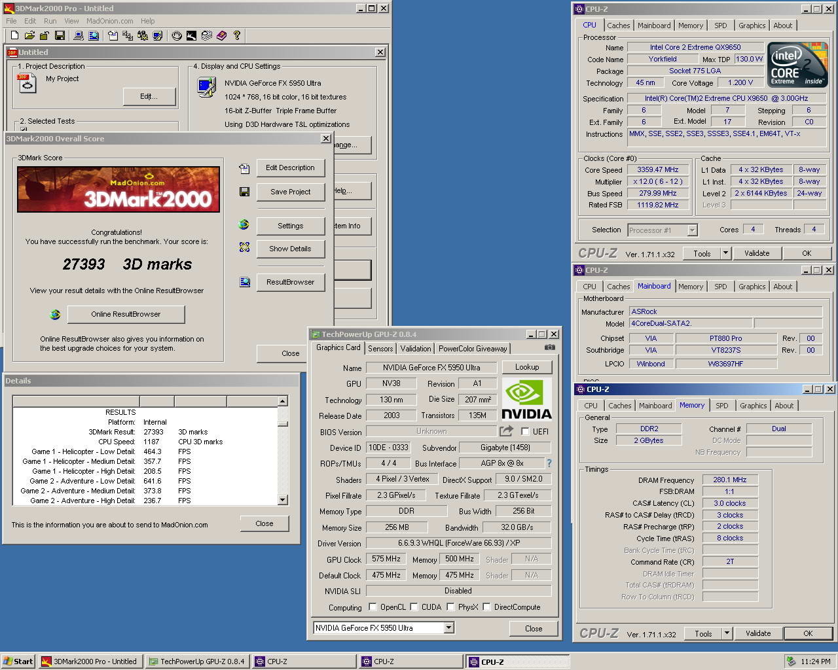The image size is (838, 670).
Task: Click the GPU-Z Name field value
Action: point(431,368)
